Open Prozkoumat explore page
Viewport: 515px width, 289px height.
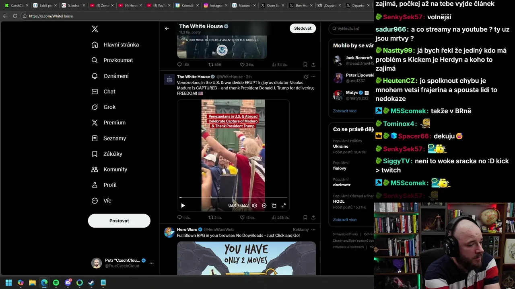coord(112,60)
